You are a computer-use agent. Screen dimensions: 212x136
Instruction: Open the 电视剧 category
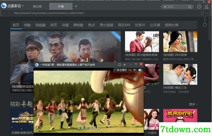click(x=40, y=25)
